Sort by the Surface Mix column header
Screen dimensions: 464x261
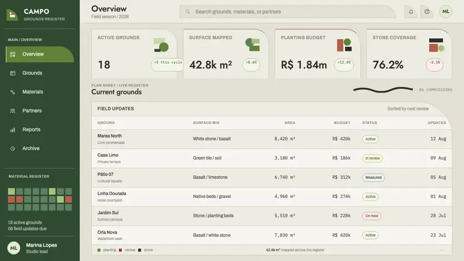[206, 122]
